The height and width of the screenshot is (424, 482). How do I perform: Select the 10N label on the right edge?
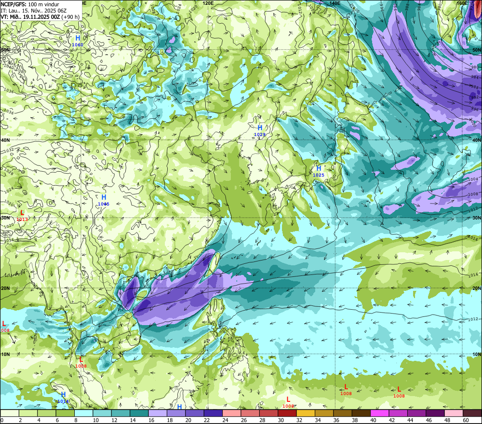tap(477, 355)
